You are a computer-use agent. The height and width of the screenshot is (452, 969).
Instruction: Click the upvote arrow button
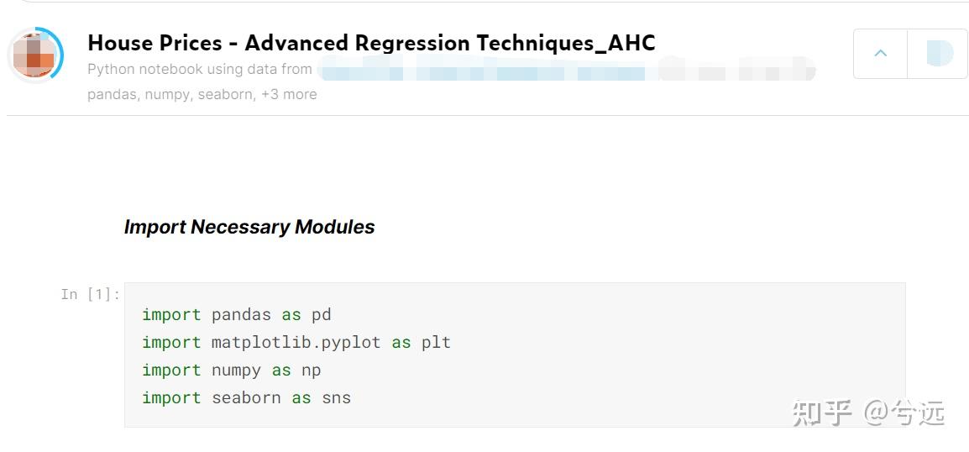880,54
